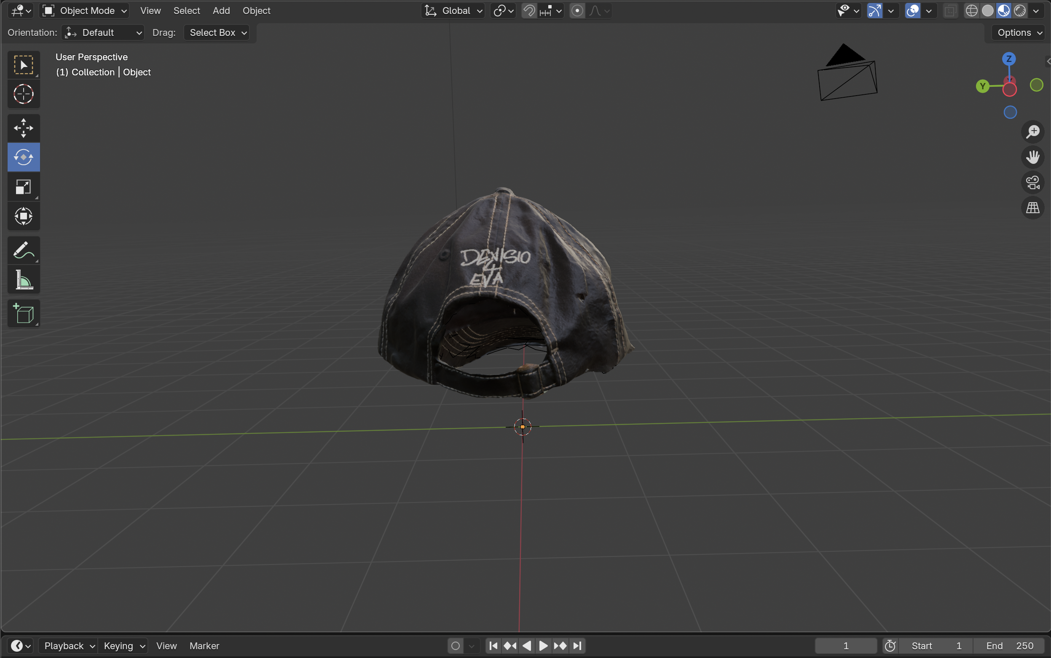The height and width of the screenshot is (658, 1051).
Task: Toggle camera view
Action: pyautogui.click(x=1033, y=182)
